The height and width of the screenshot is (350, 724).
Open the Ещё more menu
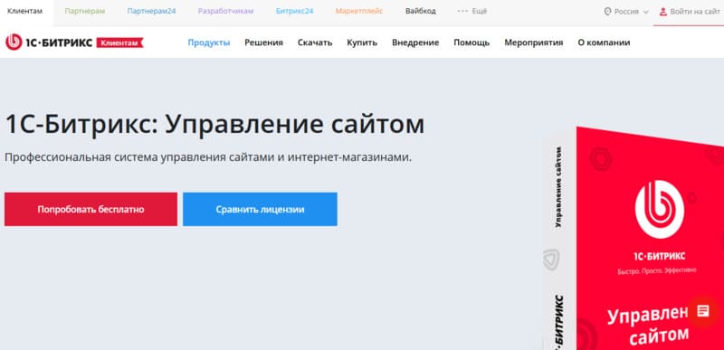click(x=472, y=11)
